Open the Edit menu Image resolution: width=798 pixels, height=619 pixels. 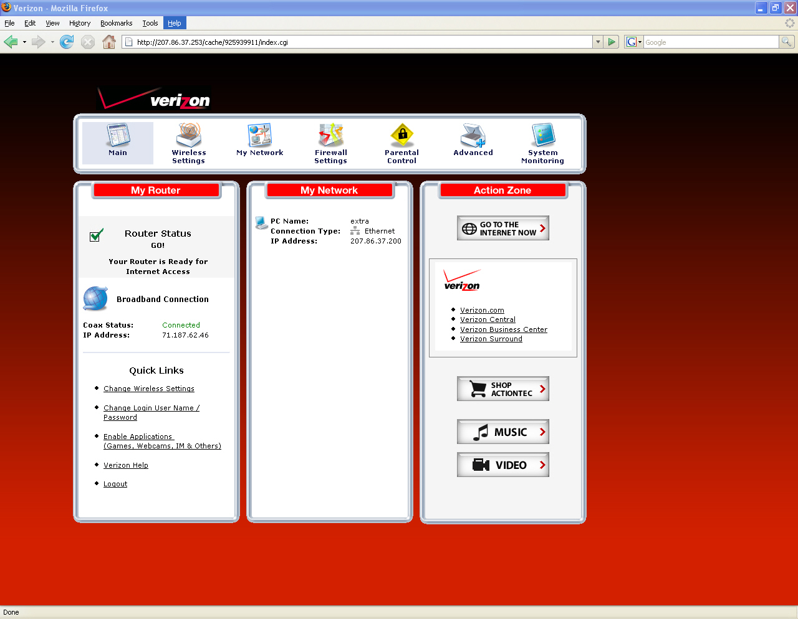click(x=30, y=23)
